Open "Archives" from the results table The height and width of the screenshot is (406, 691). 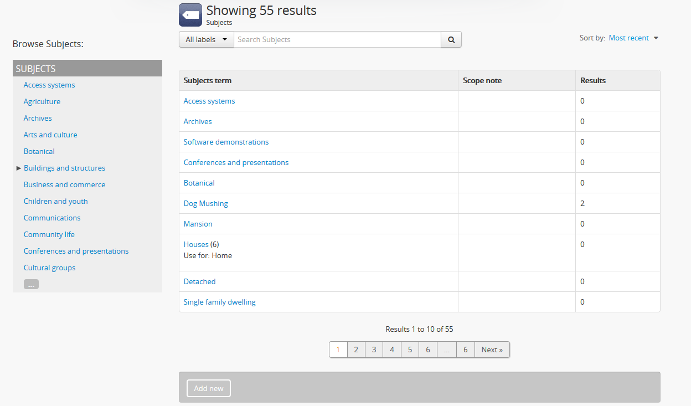(198, 121)
